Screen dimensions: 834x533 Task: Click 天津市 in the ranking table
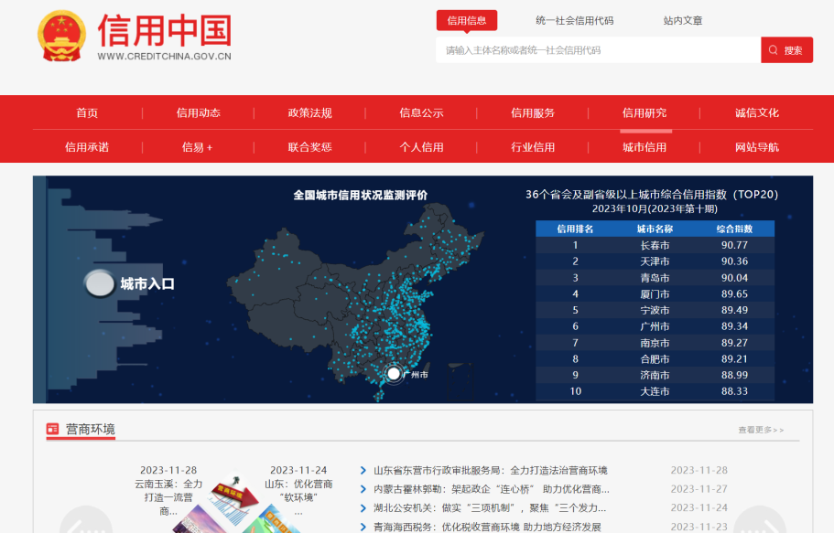coord(655,261)
